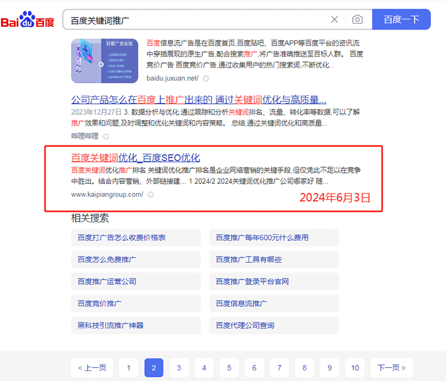
Task: Click the 百度一下 search button
Action: click(401, 20)
